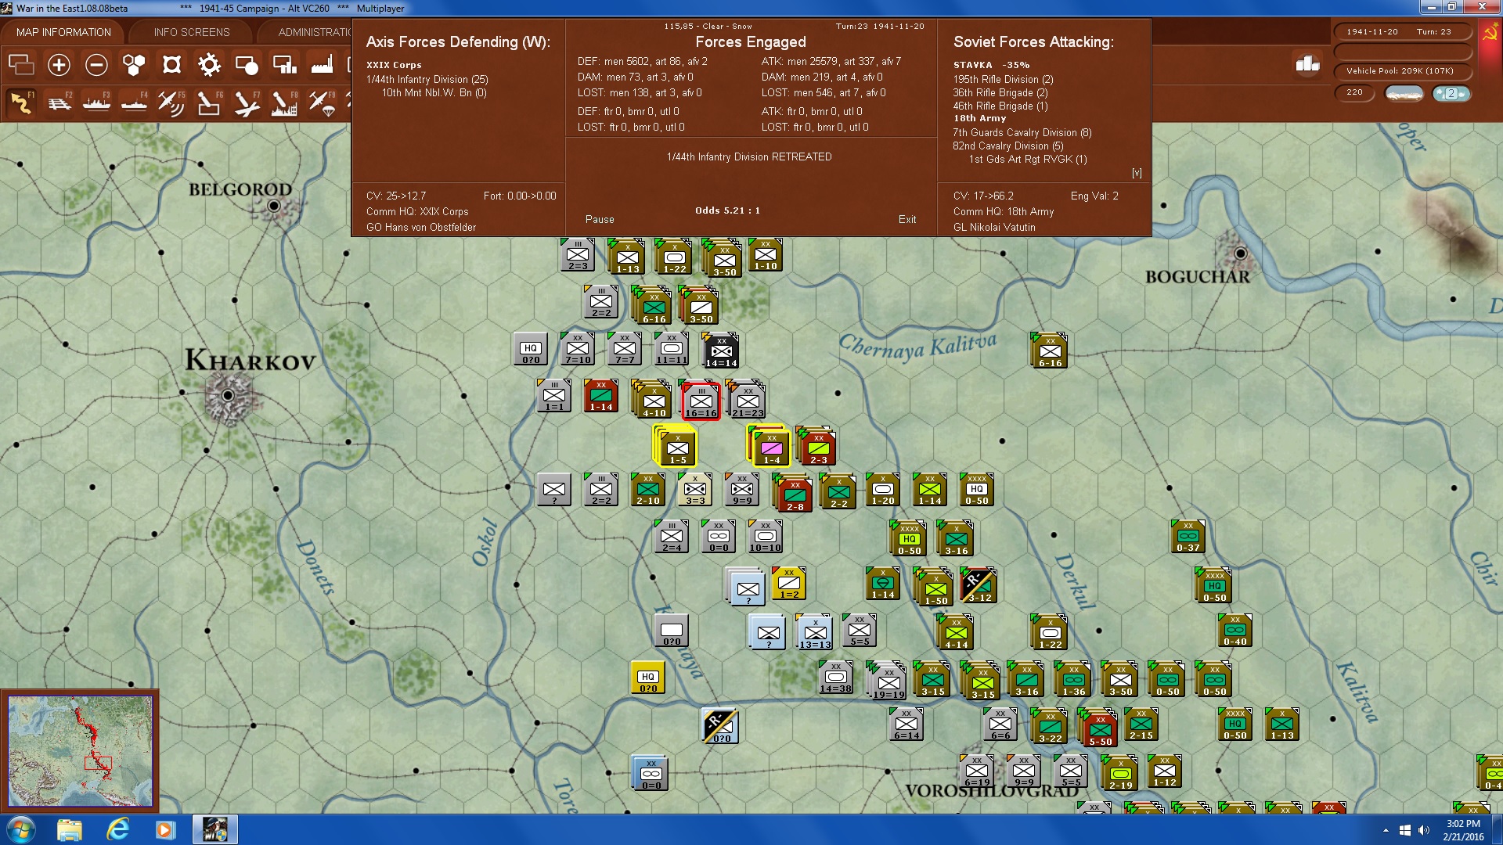Click the air weather indicator showing 2

1451,94
